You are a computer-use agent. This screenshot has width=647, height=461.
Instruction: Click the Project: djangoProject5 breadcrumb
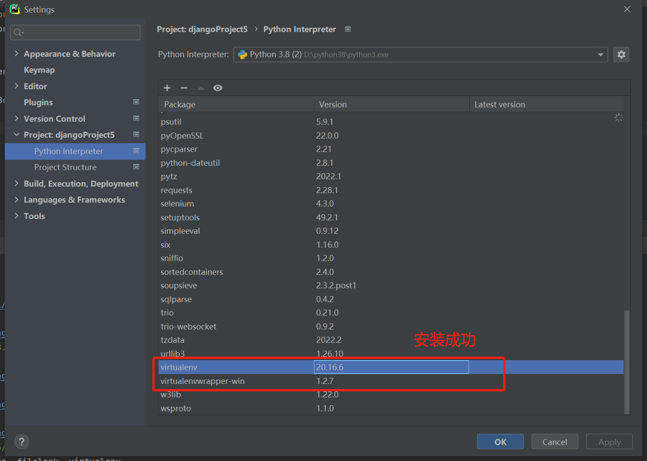click(x=202, y=29)
